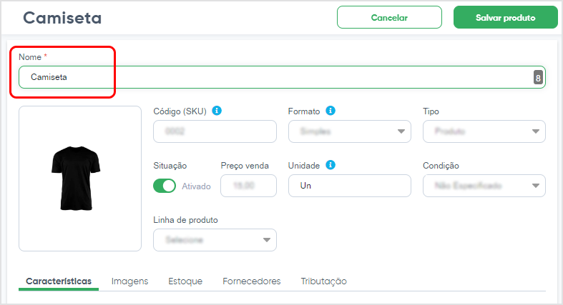Open the Estoque tab

point(185,281)
